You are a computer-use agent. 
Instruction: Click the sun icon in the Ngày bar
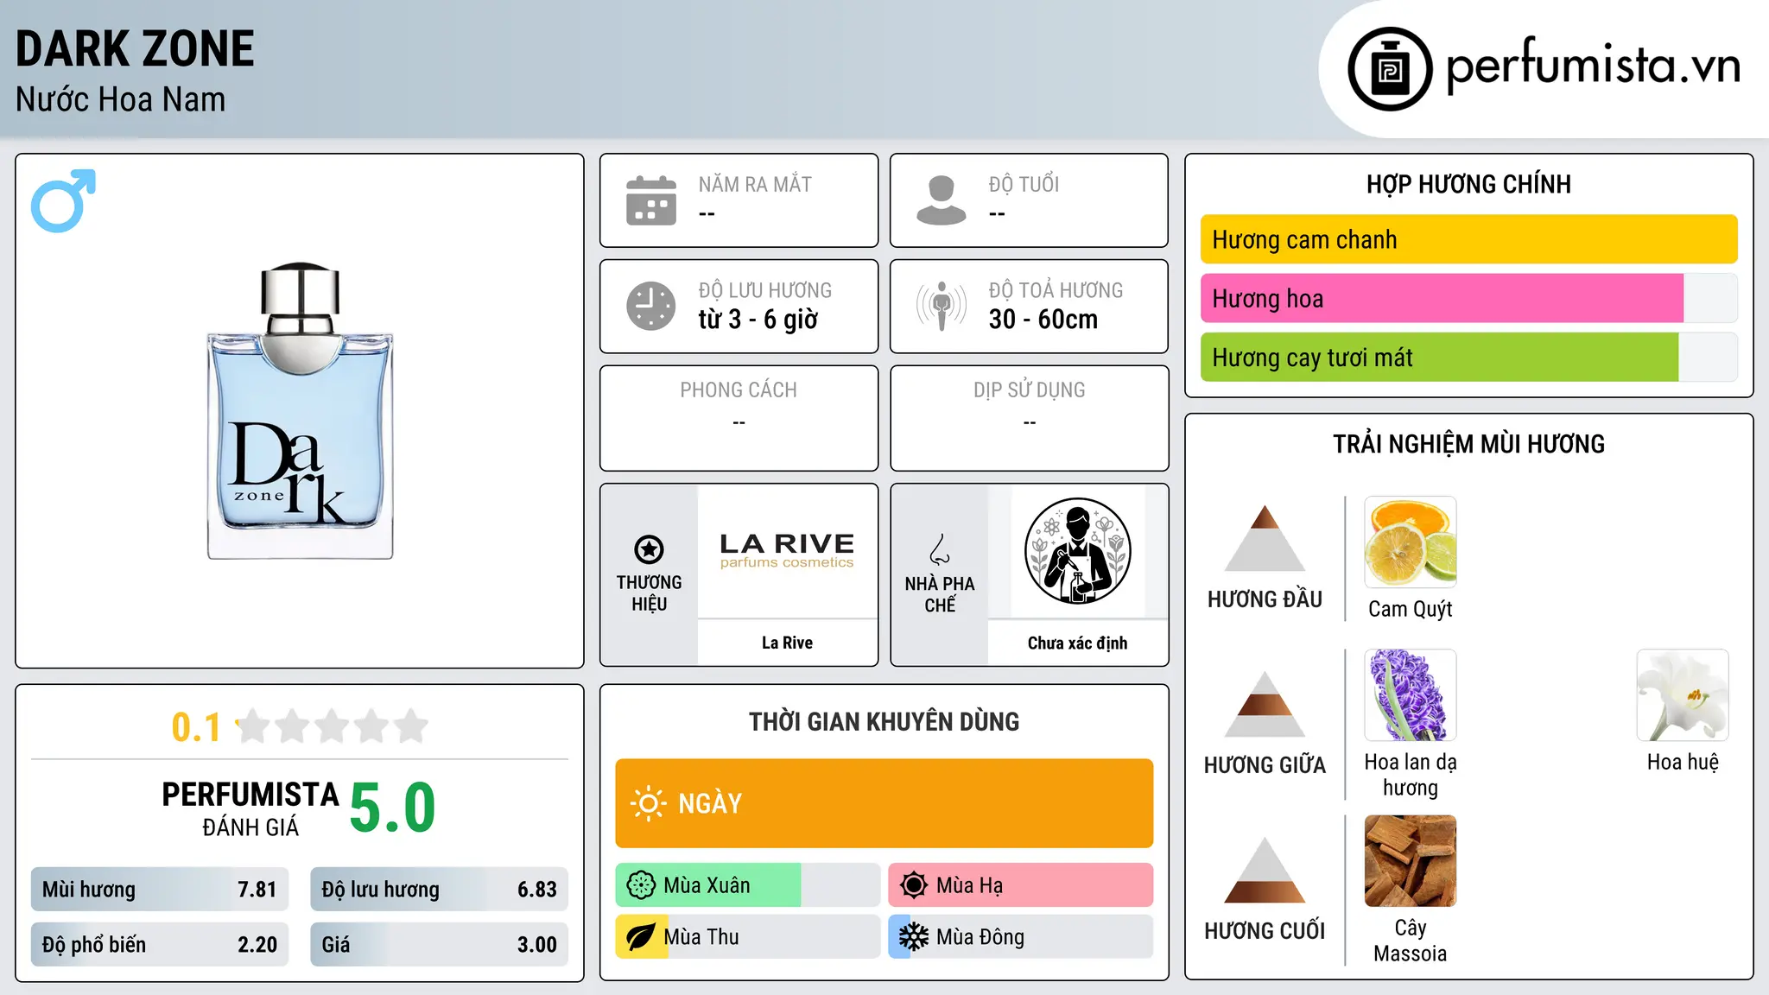648,803
